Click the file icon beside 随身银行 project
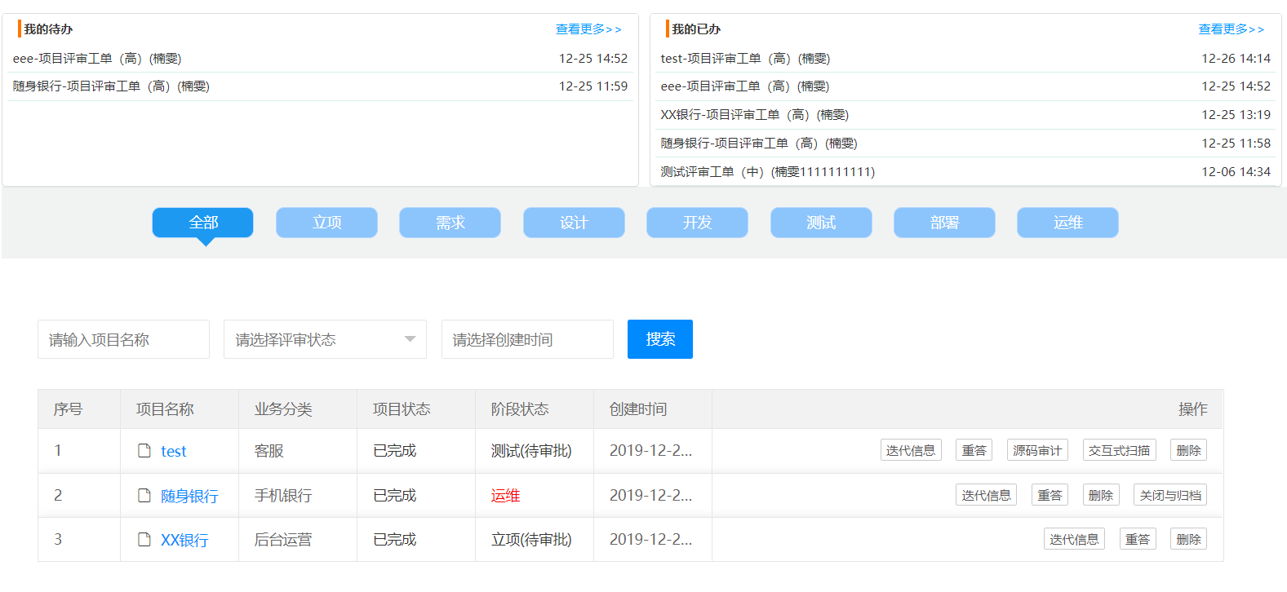1287x592 pixels. (x=144, y=495)
